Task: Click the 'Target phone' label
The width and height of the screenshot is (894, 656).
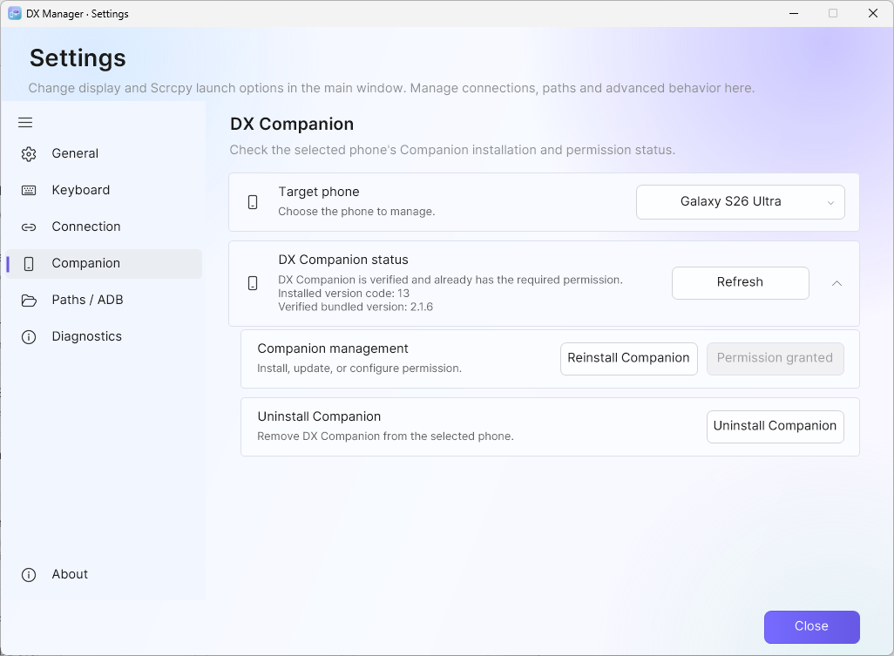Action: click(319, 192)
